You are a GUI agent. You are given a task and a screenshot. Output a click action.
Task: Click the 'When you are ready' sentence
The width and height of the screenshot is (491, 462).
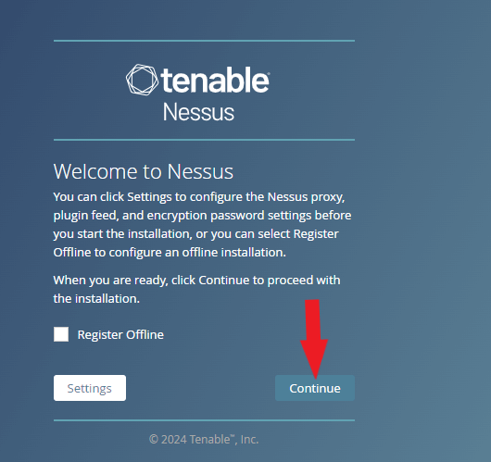click(196, 289)
